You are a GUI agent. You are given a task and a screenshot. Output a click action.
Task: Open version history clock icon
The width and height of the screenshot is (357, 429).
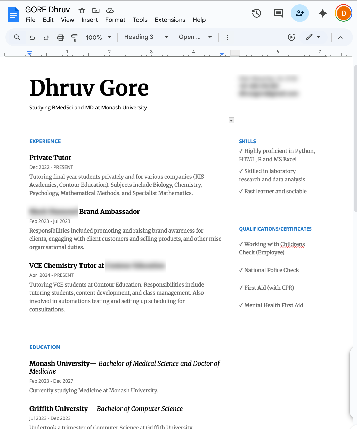[256, 13]
